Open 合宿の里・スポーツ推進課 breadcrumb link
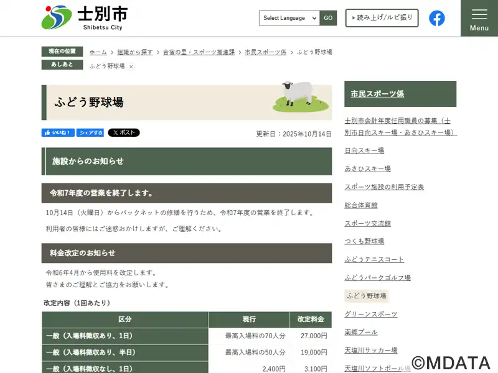498x373 pixels. [199, 52]
